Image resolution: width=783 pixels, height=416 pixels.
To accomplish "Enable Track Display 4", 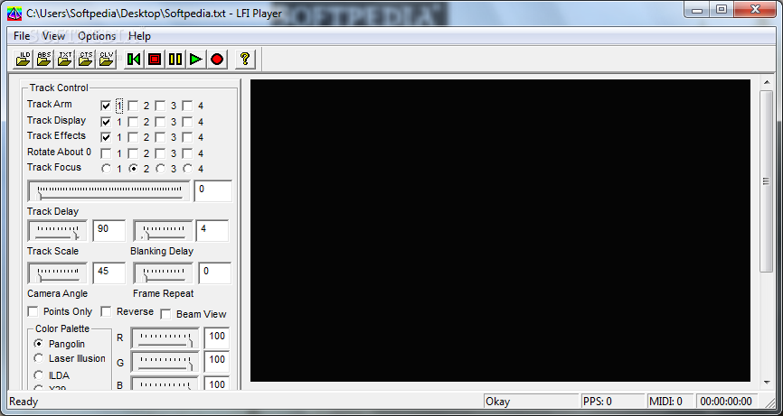I will [x=187, y=122].
